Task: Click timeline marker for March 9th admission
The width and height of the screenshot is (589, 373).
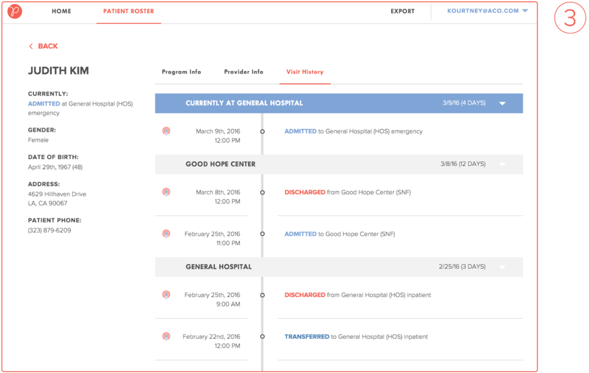Action: (262, 132)
